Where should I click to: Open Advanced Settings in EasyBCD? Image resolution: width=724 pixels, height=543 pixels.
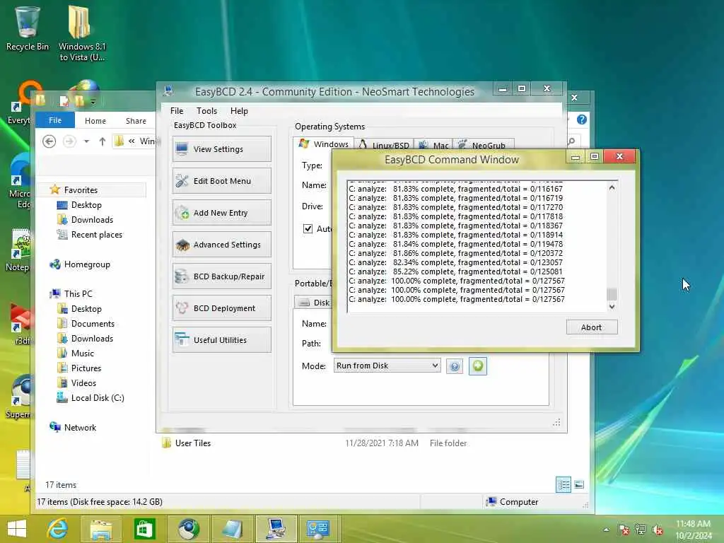[x=221, y=245]
